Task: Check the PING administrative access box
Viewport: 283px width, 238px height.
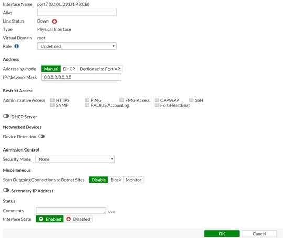Action: pyautogui.click(x=87, y=100)
